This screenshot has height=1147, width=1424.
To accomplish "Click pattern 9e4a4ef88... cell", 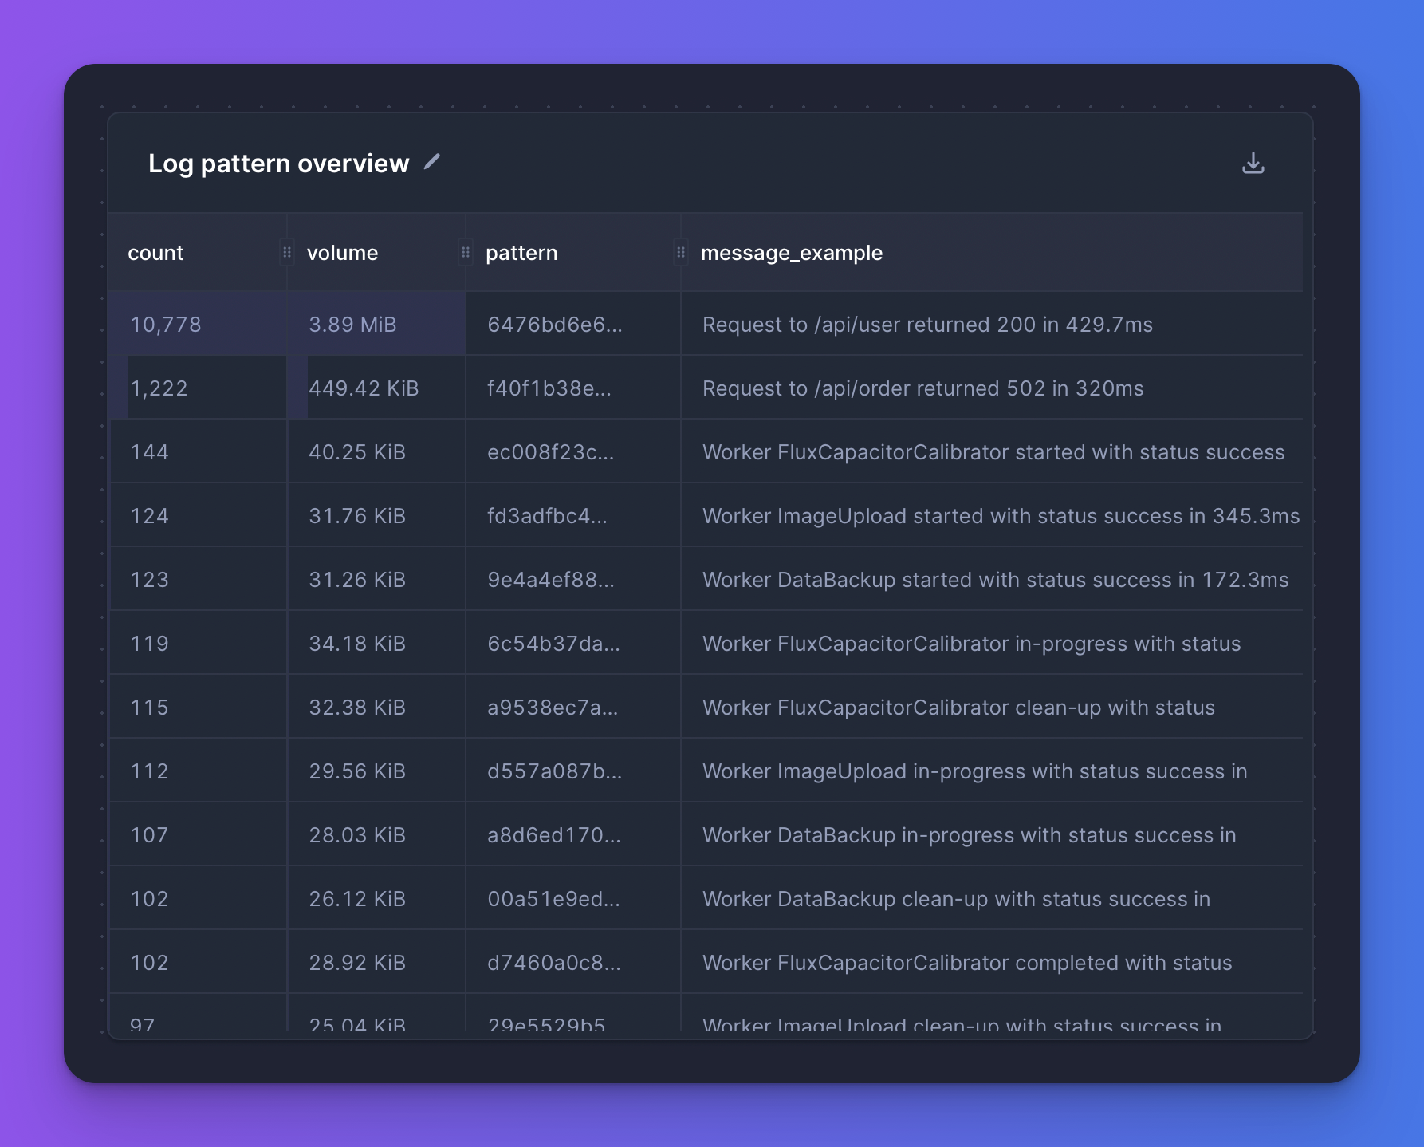I will (550, 580).
